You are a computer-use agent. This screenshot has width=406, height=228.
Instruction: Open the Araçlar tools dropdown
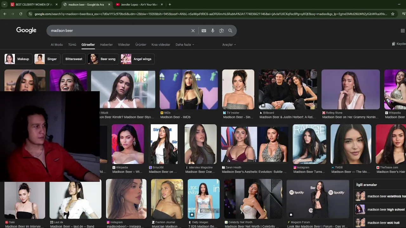pos(229,45)
